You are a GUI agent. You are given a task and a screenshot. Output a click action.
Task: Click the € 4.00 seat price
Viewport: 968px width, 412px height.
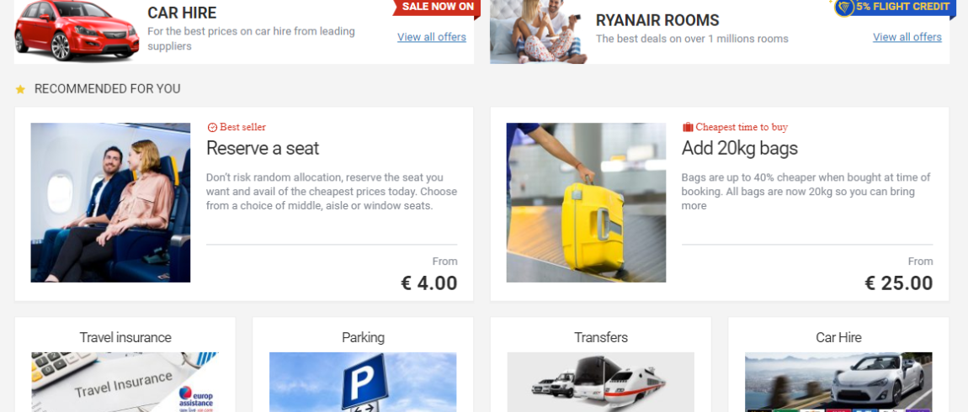tap(429, 283)
